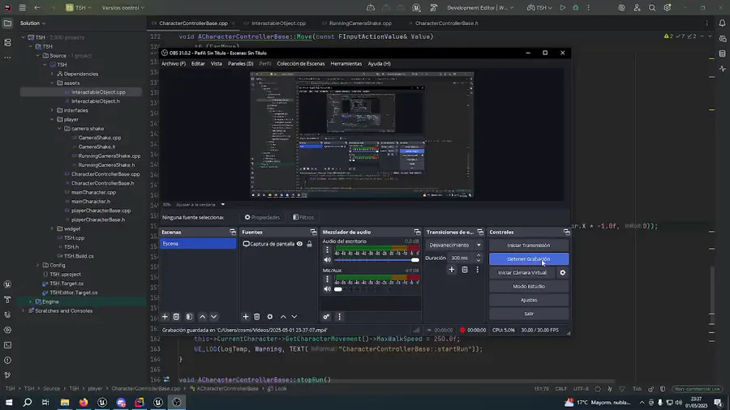Toggle visibility of Captura de pantalla source
This screenshot has width=730, height=410.
(300, 244)
